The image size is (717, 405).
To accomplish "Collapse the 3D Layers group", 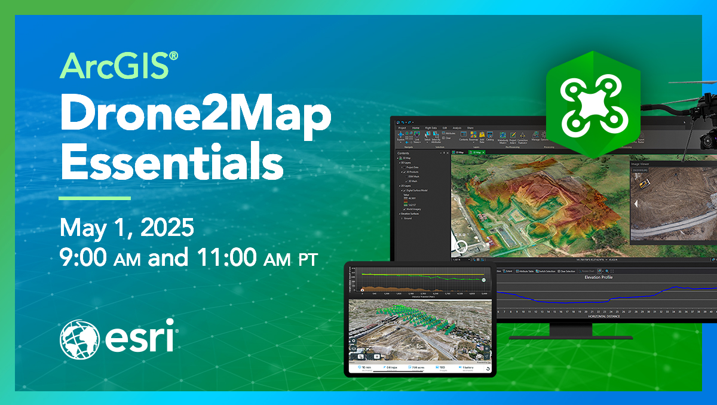I will (x=400, y=163).
